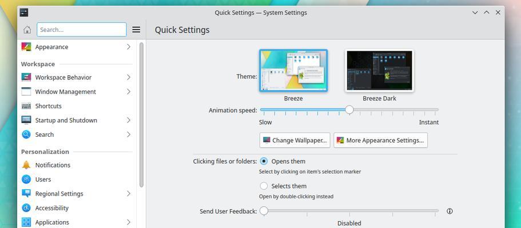Click the Animation speed slider handle
Screen dimensions: 521x228
click(349, 109)
